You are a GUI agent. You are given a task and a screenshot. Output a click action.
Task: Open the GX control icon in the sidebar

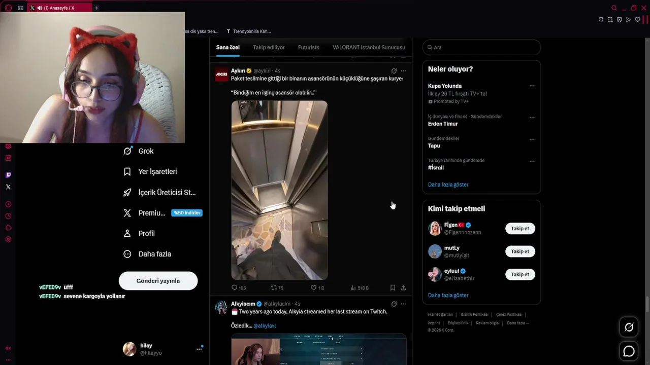click(8, 348)
